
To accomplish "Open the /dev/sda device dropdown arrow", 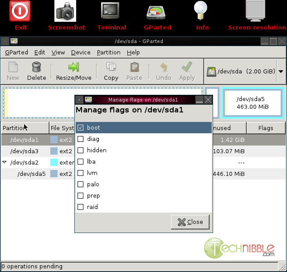I will [281, 71].
